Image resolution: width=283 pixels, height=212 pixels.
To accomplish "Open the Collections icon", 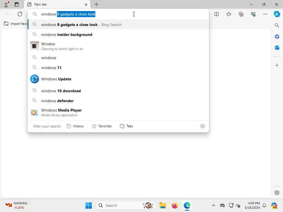I will tap(241, 14).
